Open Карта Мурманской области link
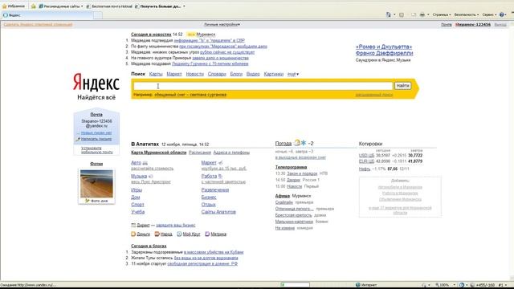 tap(159, 153)
